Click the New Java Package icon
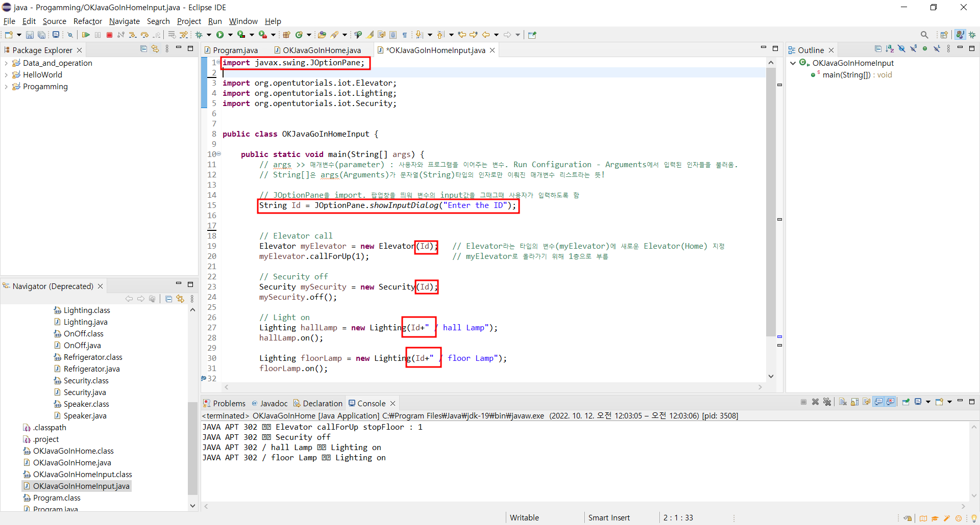 tap(286, 35)
